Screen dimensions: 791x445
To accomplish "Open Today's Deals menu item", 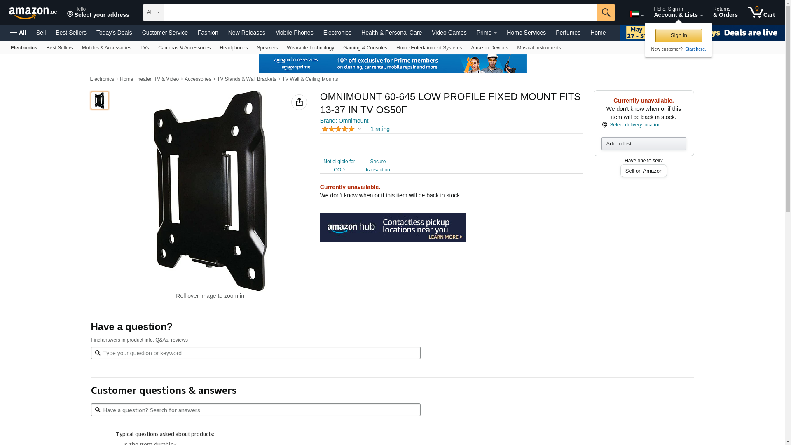I will click(114, 33).
